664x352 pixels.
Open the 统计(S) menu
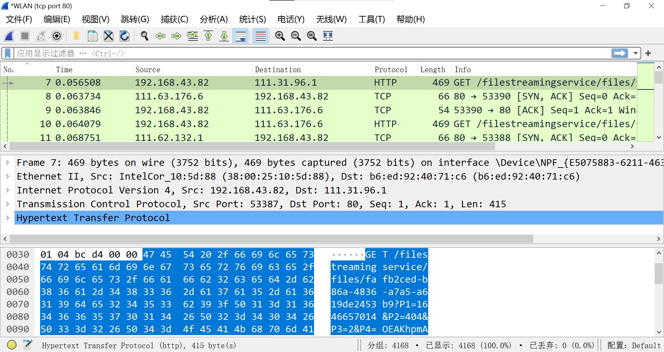(x=252, y=19)
